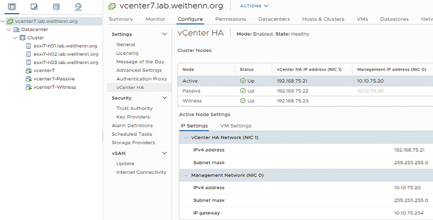Open the Permissions tab
433x220 pixels.
(x=230, y=19)
